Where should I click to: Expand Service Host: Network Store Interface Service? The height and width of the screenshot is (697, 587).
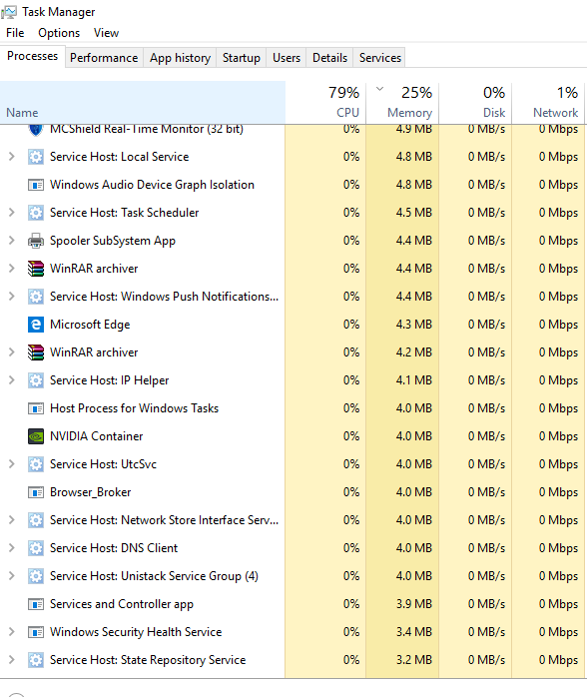(x=12, y=520)
